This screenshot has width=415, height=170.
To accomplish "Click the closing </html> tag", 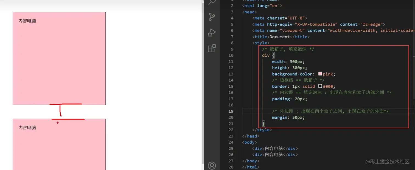I will coord(251,167).
